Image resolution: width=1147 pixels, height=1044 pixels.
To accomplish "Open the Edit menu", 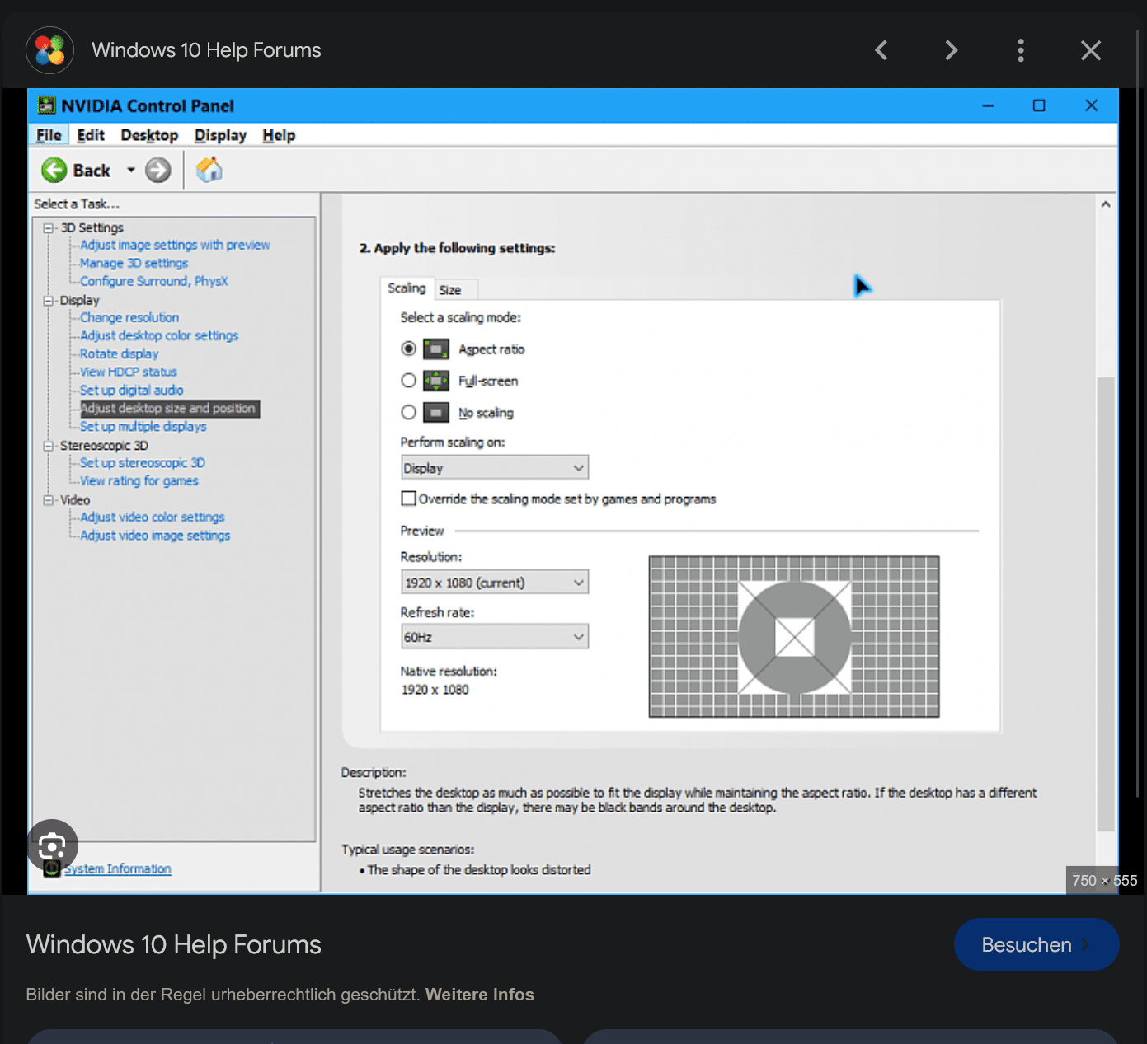I will pos(91,135).
